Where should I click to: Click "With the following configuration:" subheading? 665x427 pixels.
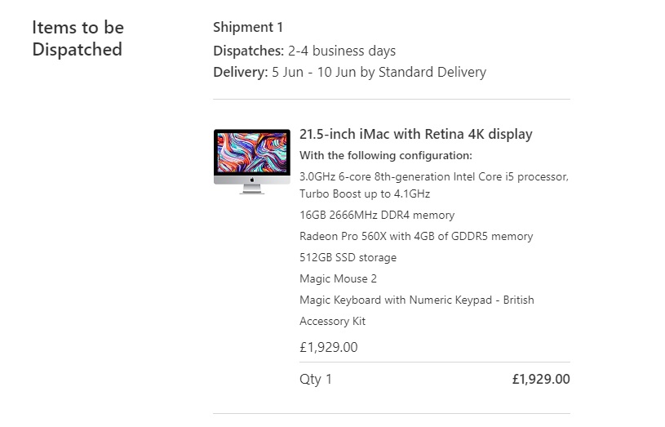tap(386, 156)
